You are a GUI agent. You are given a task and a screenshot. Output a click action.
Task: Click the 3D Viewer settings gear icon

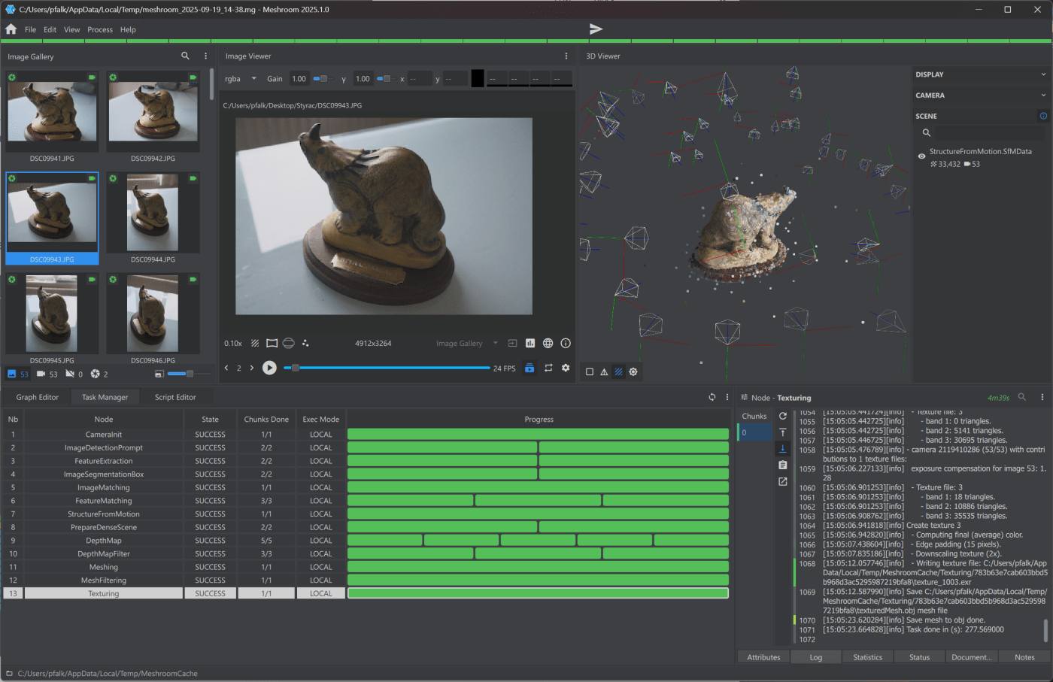(633, 372)
